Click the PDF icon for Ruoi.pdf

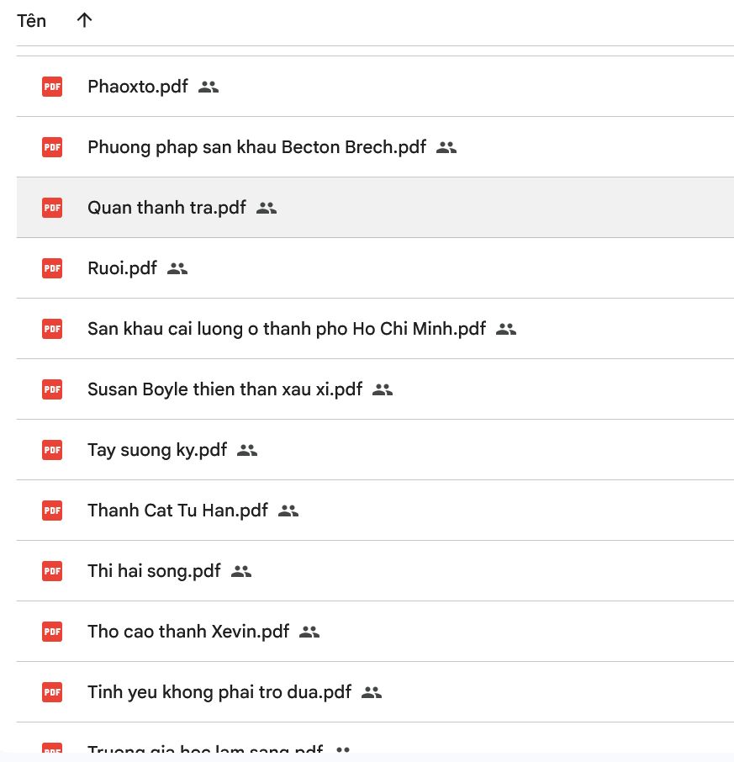click(x=52, y=268)
